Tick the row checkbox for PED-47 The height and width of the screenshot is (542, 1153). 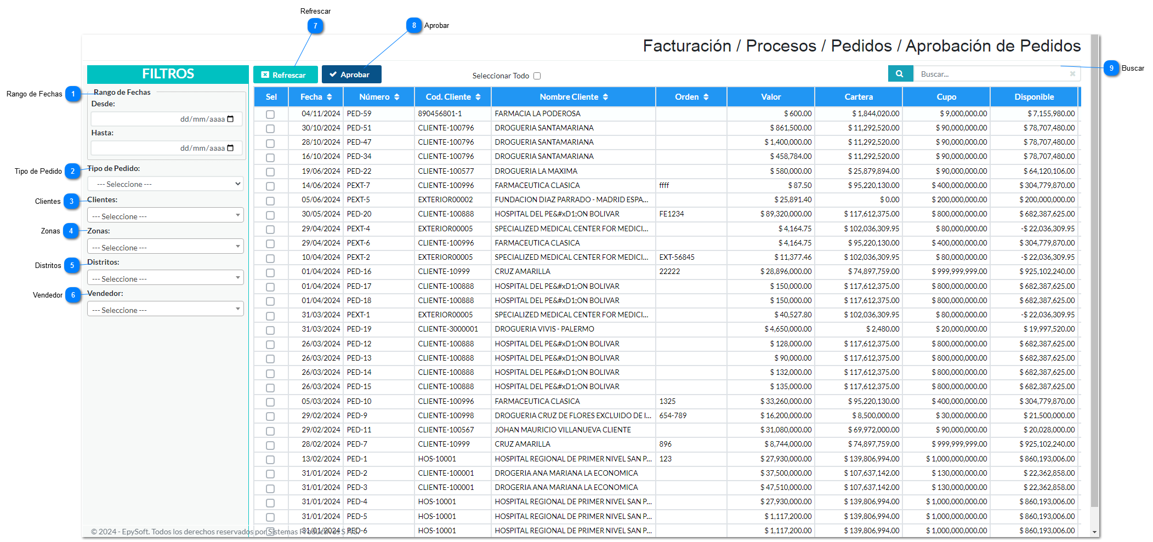(x=270, y=143)
